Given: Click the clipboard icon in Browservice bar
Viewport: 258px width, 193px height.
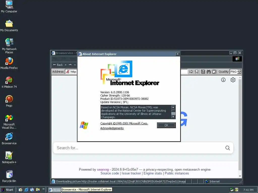Looking at the screenshot, I should 214,72.
